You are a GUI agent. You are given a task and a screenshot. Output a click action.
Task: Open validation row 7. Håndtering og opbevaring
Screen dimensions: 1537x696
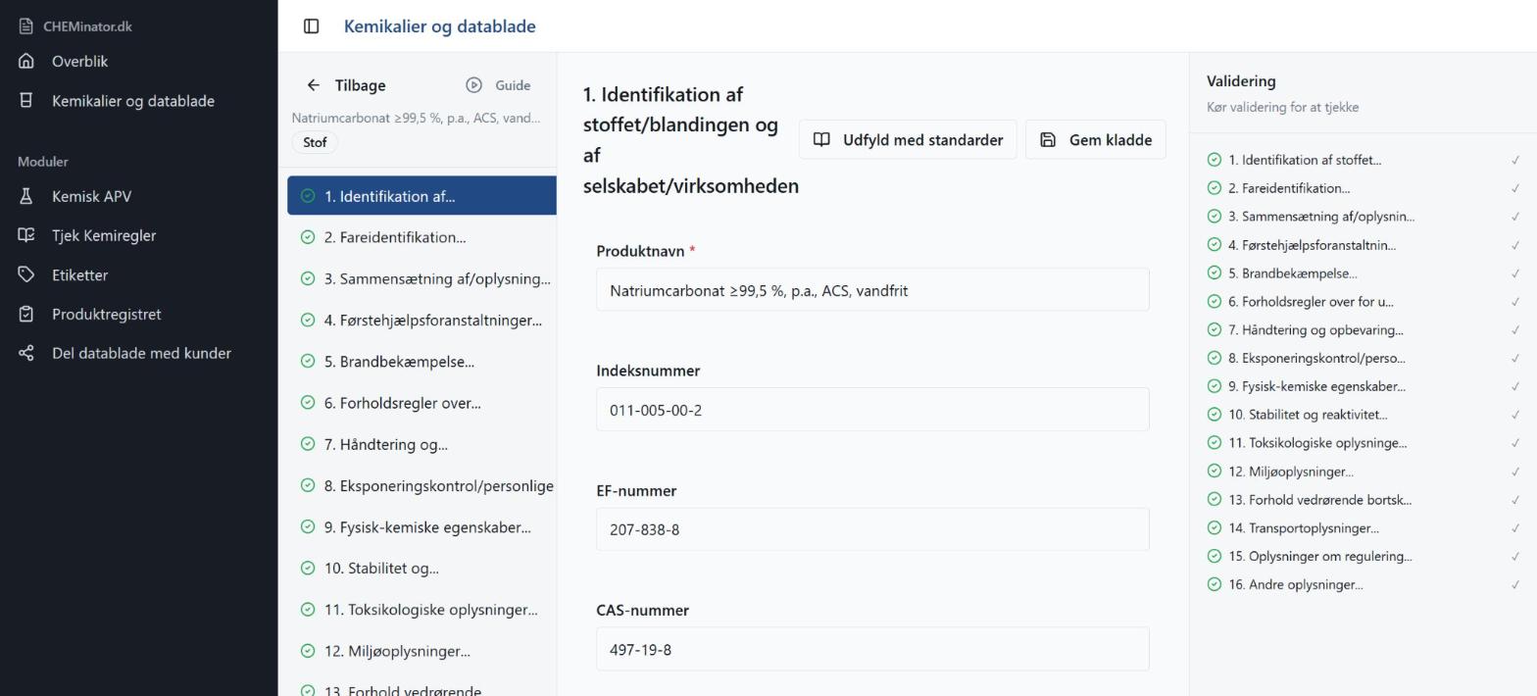point(1363,329)
